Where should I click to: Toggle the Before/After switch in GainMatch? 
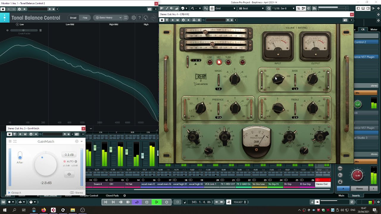[20, 155]
